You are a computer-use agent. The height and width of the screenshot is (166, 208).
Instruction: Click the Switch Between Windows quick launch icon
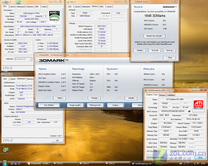[16, 163]
